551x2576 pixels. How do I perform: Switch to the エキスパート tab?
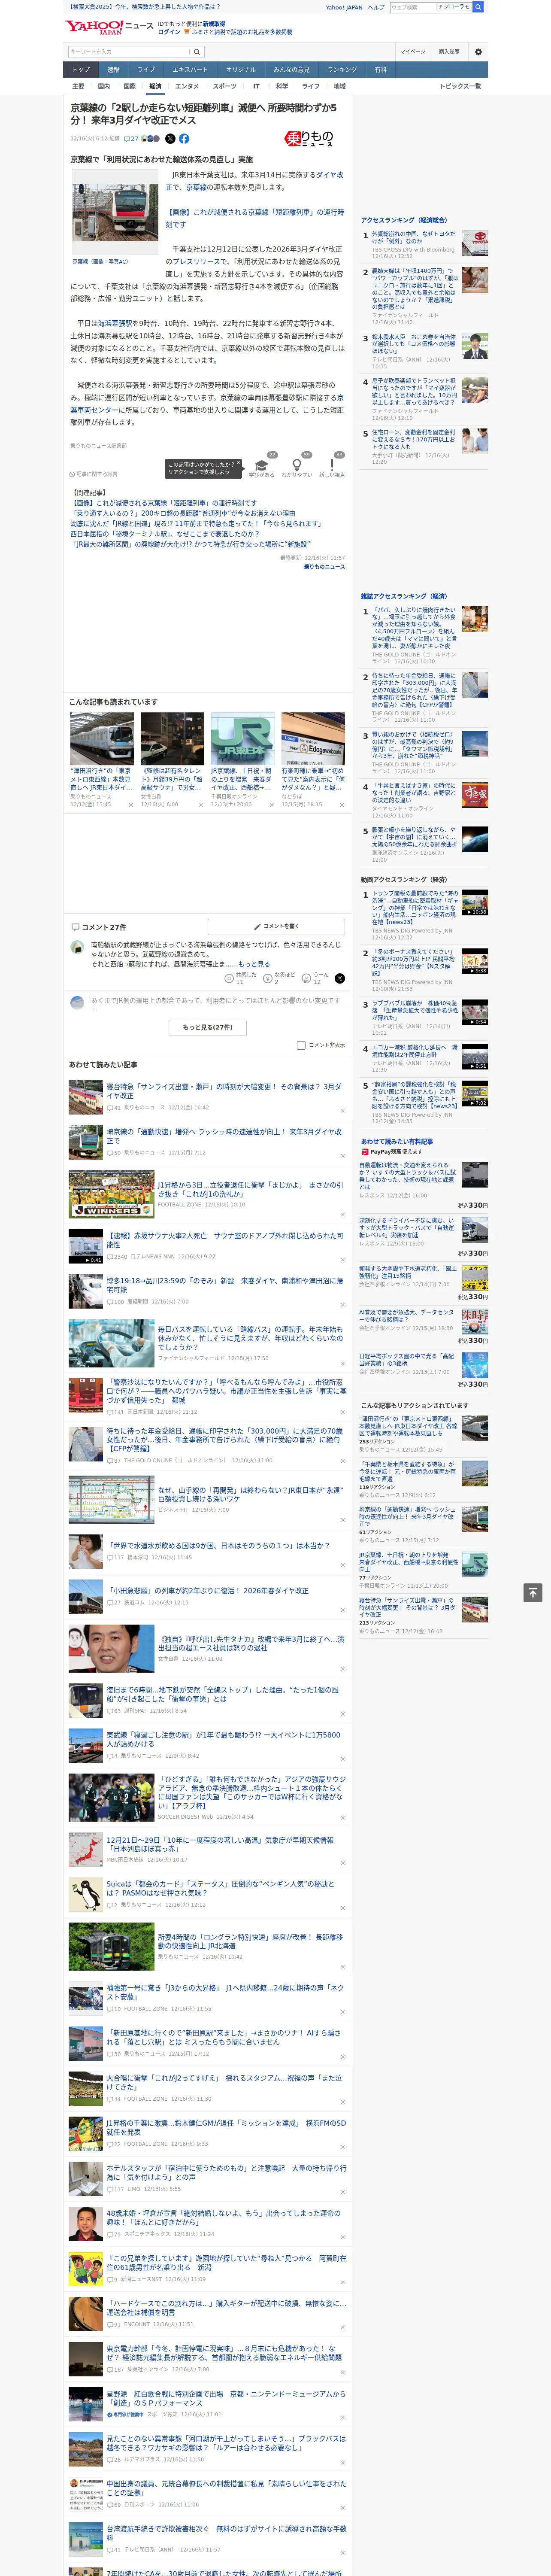(x=190, y=70)
